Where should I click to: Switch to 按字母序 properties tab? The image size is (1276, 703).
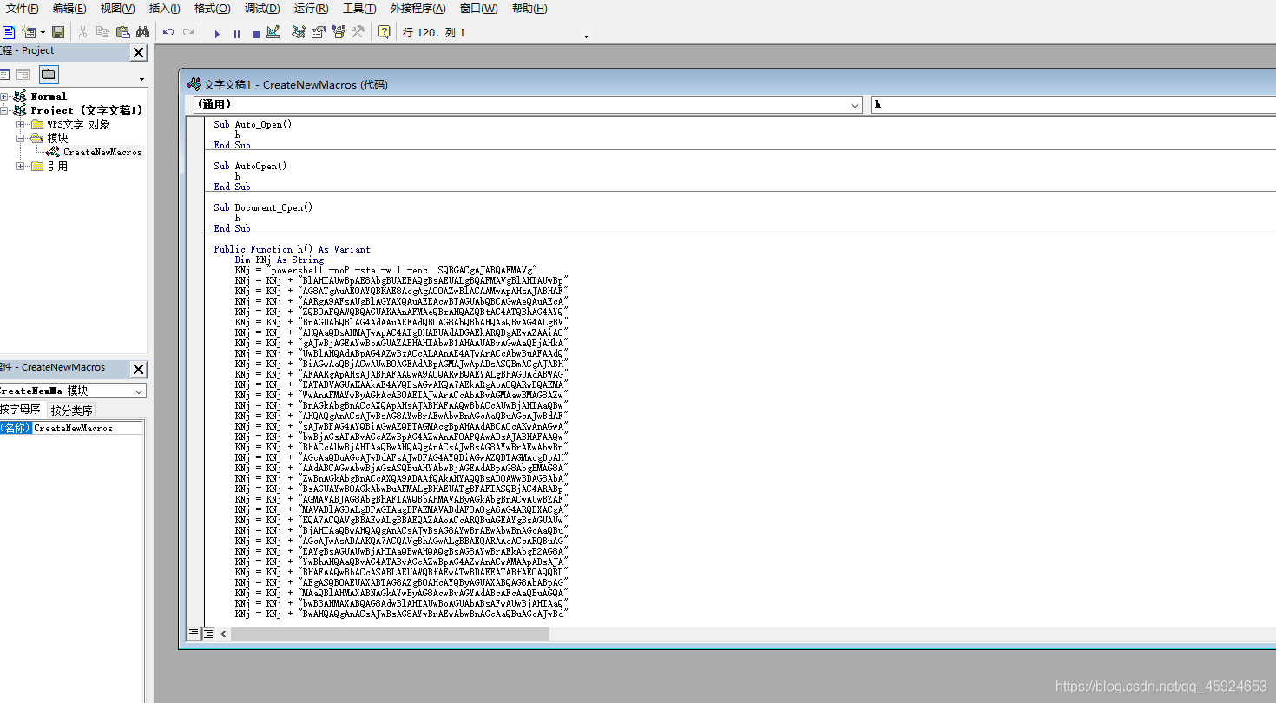pos(22,410)
